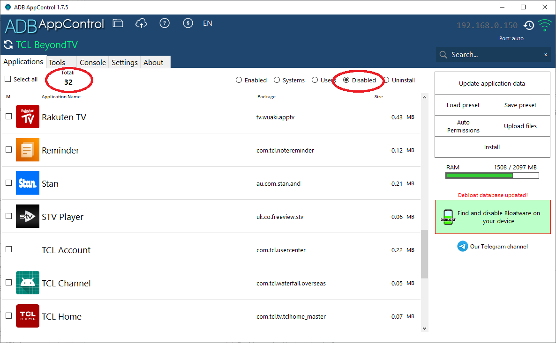Viewport: 556px width, 343px height.
Task: Click the Port: auto label
Action: coord(511,38)
